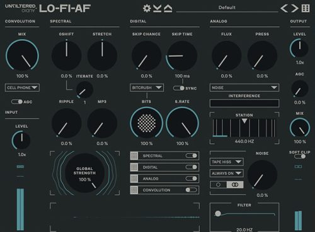Viewport: 315px width, 232px height.
Task: Disable the Digital module switch
Action: coord(192,167)
